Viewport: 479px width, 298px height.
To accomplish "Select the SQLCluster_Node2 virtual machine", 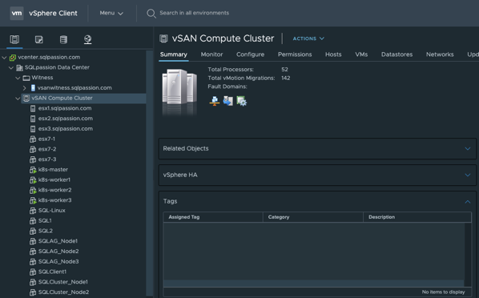I will click(x=63, y=292).
